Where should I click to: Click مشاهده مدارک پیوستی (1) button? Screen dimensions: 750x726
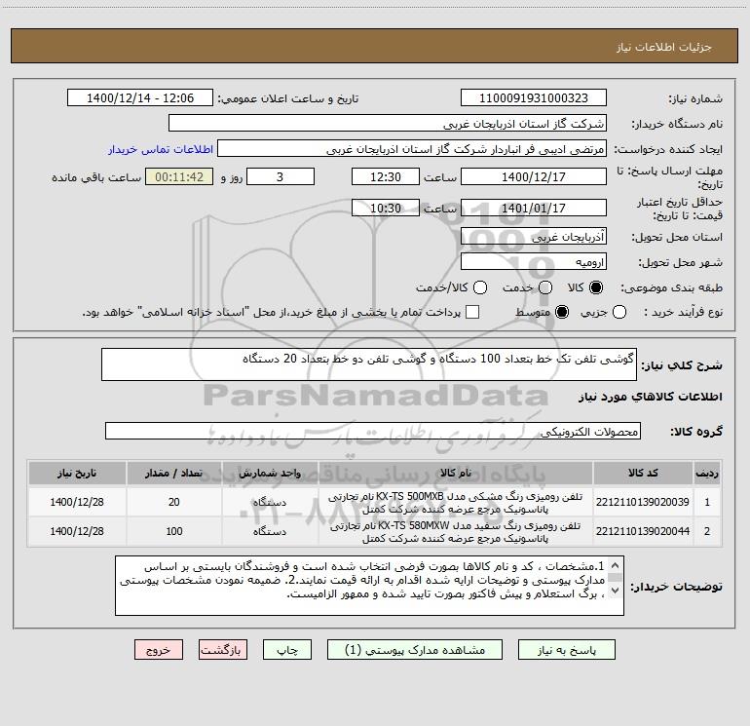pyautogui.click(x=415, y=650)
